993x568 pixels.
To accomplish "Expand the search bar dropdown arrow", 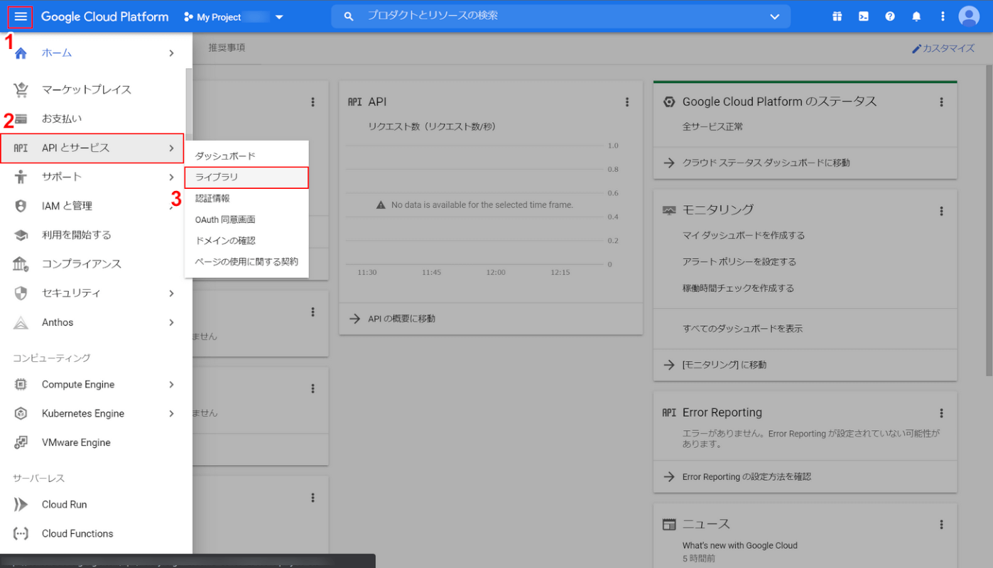I will pos(775,17).
